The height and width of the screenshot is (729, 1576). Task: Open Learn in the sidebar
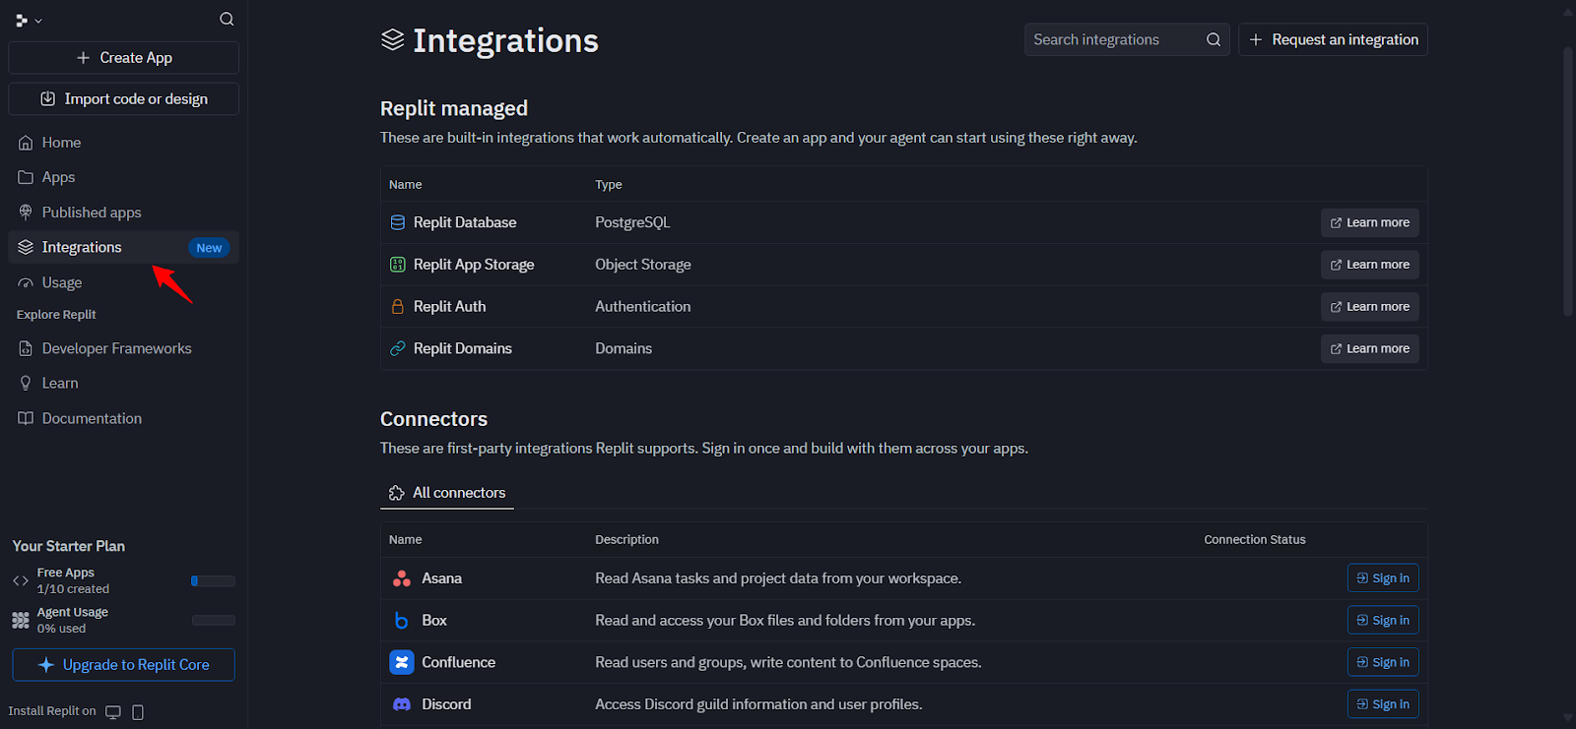pyautogui.click(x=124, y=384)
